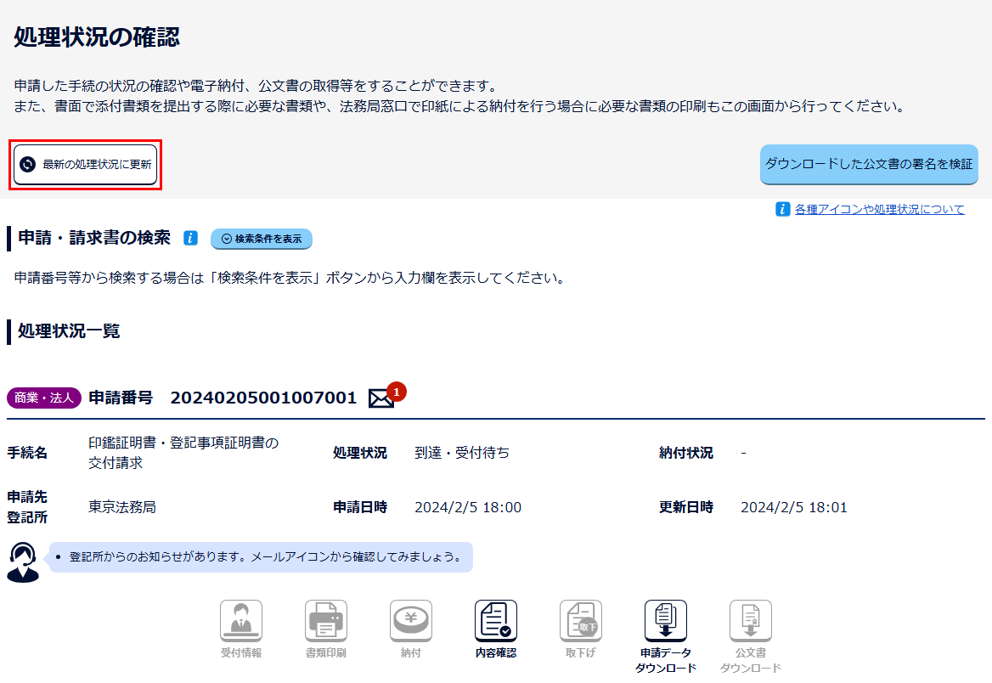
Task: Click the 受付情報 icon
Action: (241, 621)
